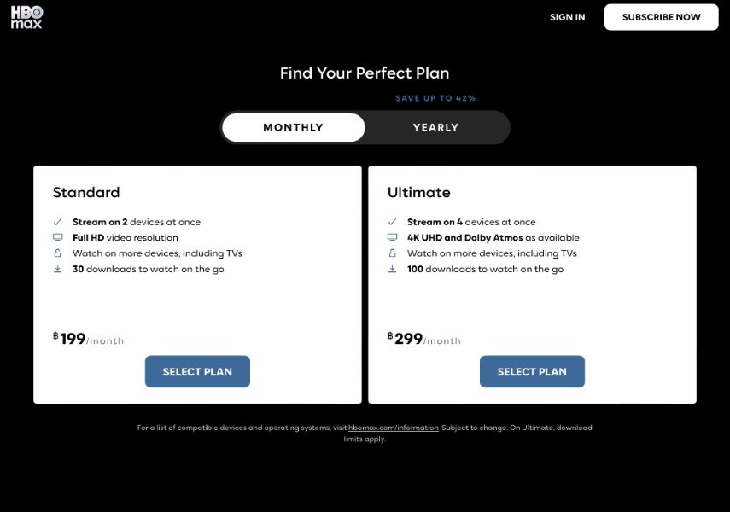The image size is (730, 512).
Task: Click the Standard plan title
Action: click(86, 192)
